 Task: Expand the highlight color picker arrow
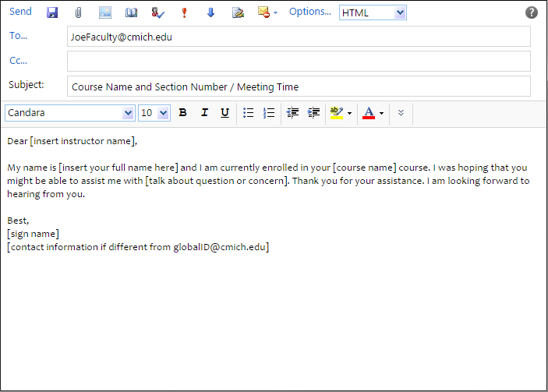pos(349,113)
